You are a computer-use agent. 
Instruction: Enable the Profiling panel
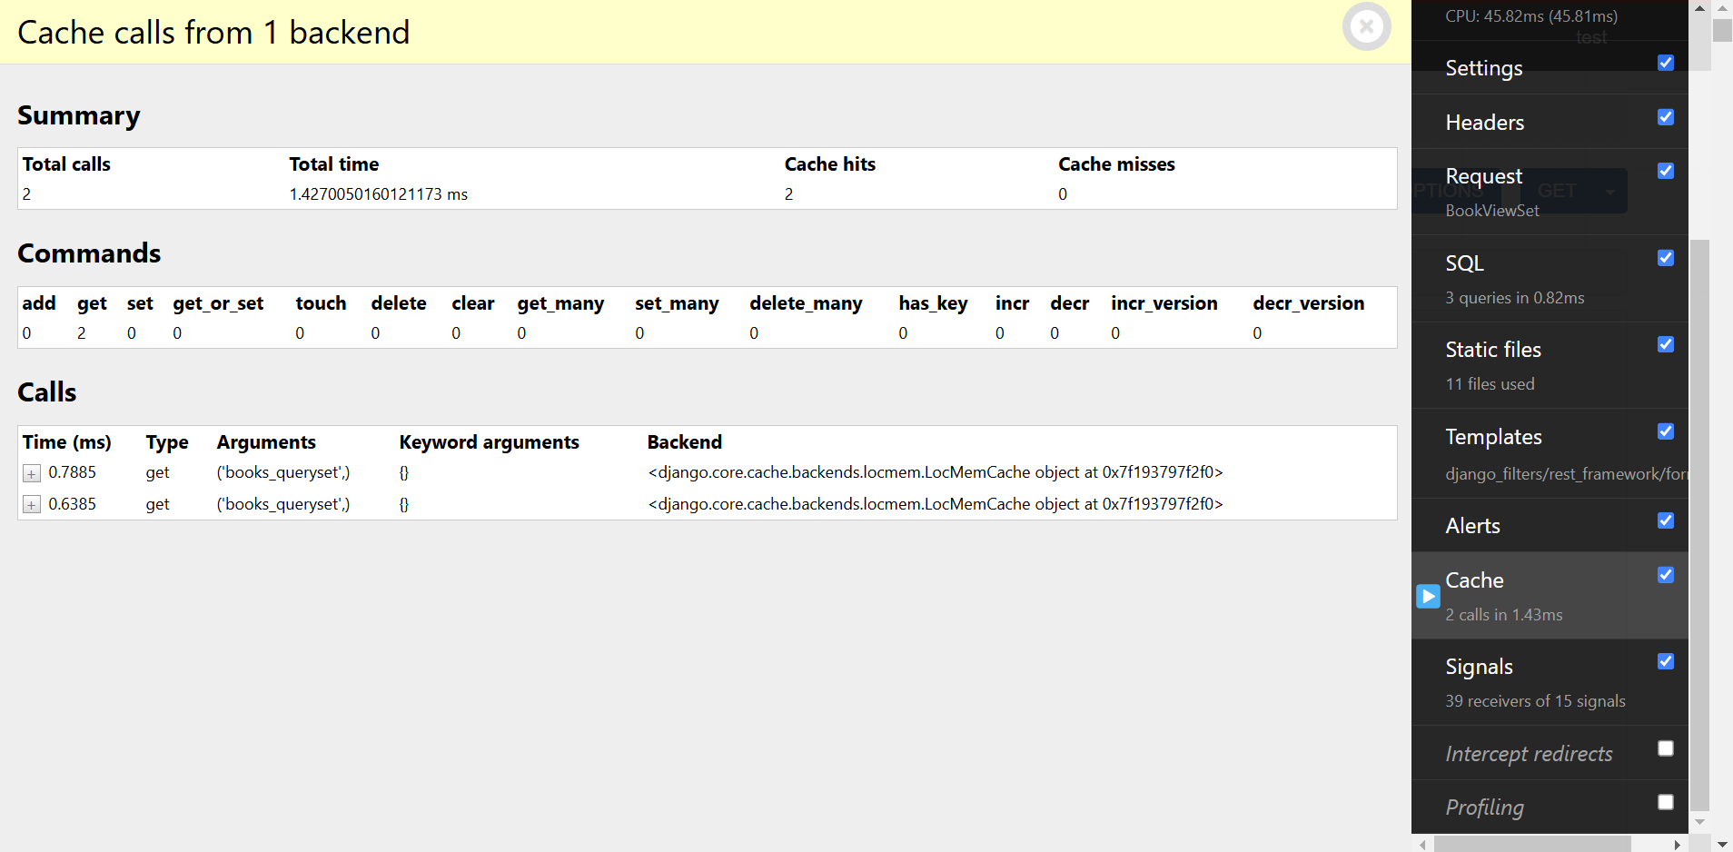(1665, 801)
